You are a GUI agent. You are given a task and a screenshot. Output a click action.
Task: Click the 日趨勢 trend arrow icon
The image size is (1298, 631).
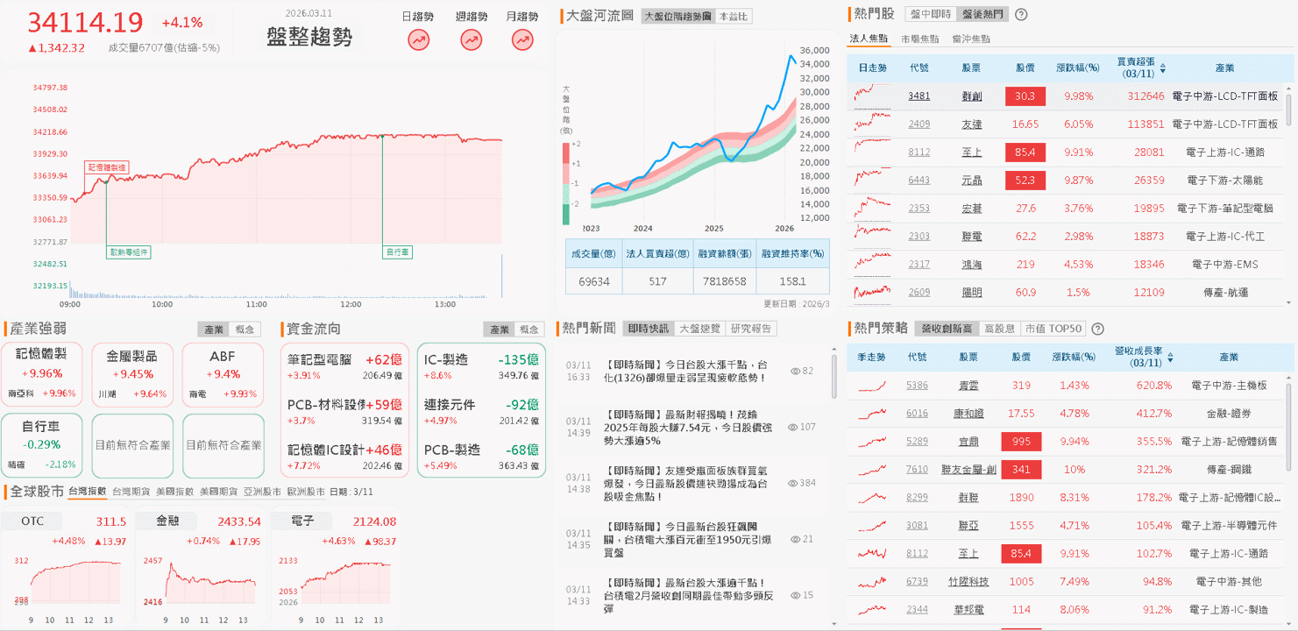419,39
